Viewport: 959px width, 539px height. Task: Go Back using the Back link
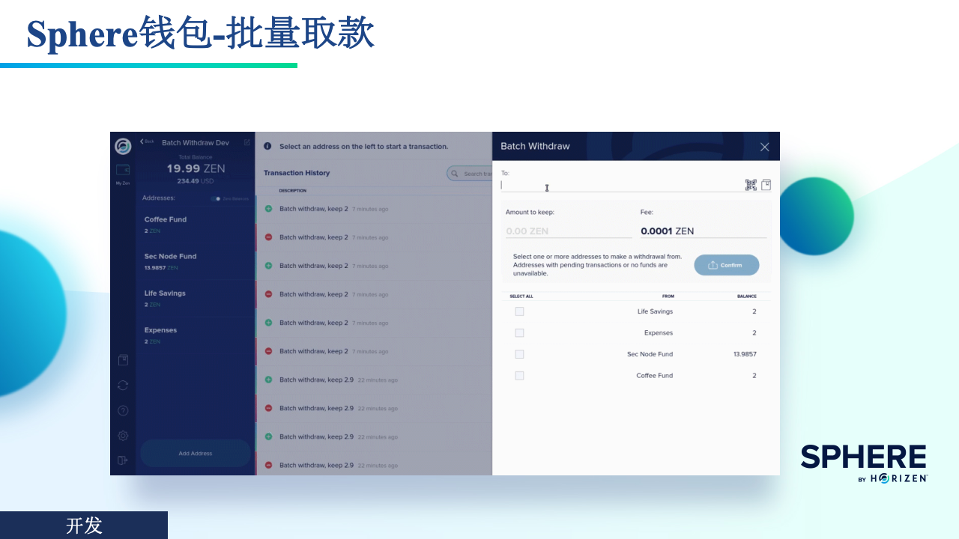click(147, 141)
